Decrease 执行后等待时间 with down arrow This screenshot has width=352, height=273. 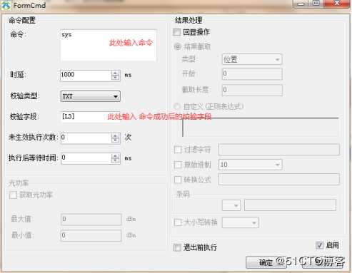coord(116,161)
